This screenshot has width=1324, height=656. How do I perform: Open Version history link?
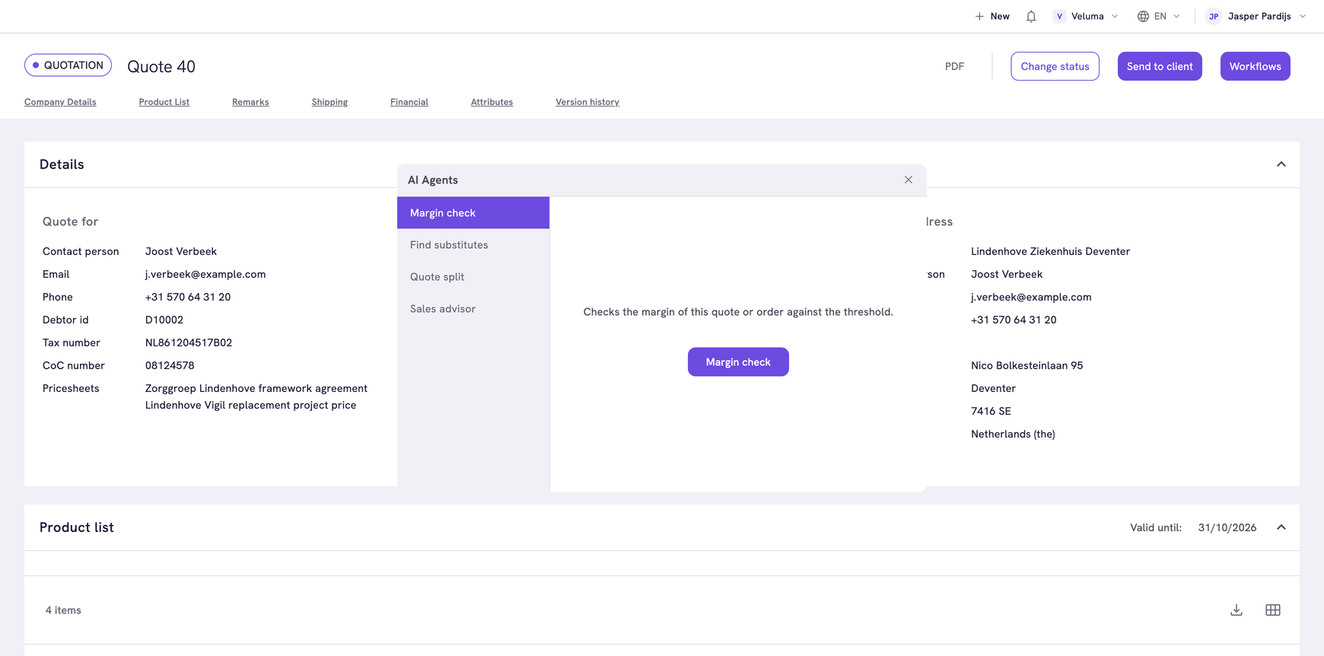click(x=587, y=102)
